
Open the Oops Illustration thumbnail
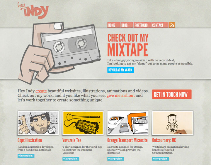[x=38, y=123]
